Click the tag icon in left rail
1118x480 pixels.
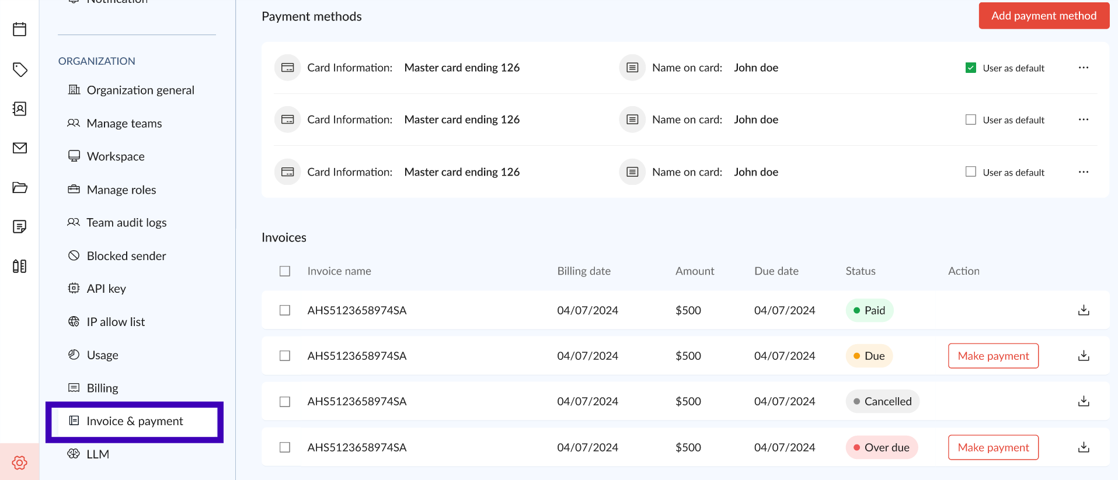pos(20,70)
